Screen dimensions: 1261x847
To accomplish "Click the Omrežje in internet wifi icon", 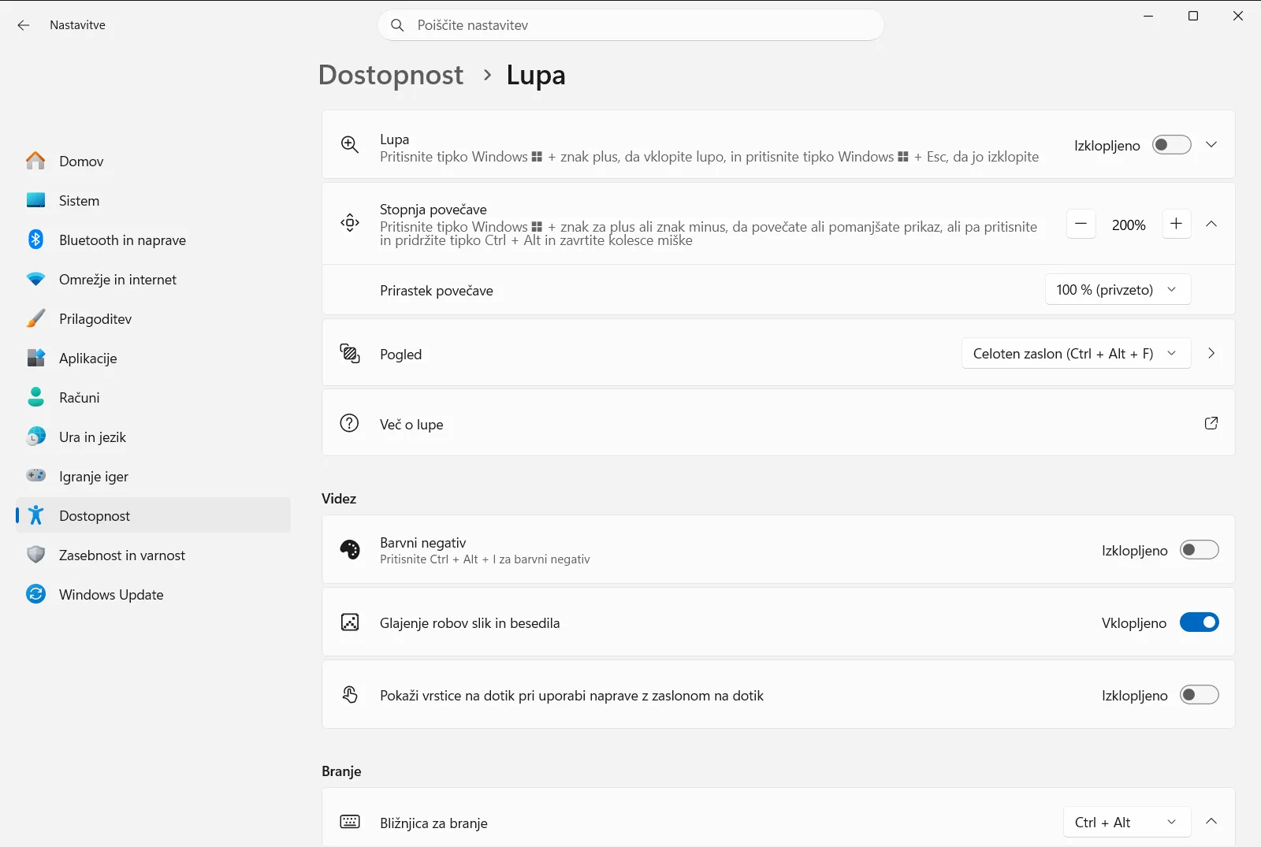I will [35, 279].
